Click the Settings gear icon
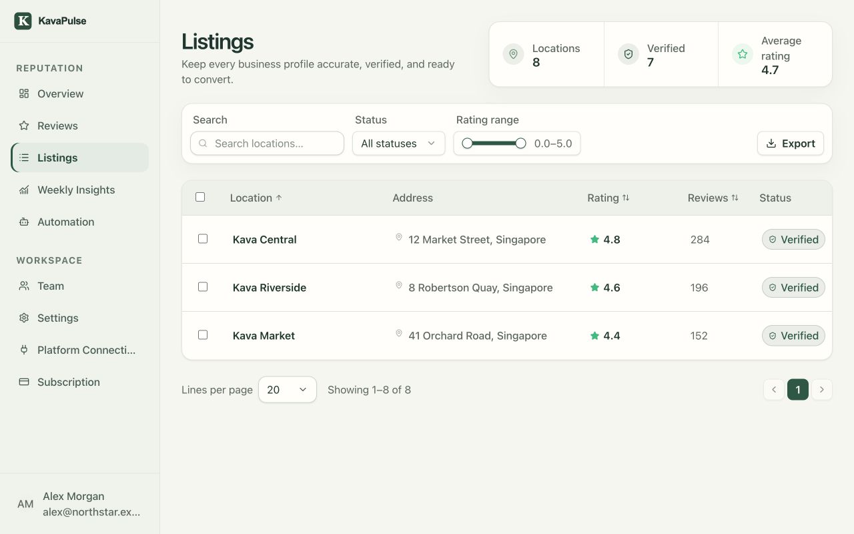This screenshot has height=534, width=854. pos(24,318)
